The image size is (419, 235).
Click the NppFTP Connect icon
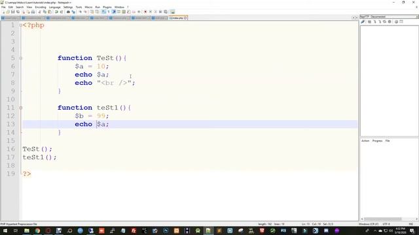point(363,22)
